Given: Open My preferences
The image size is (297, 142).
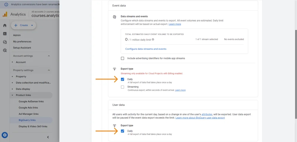Looking at the screenshot, I should (22, 42).
